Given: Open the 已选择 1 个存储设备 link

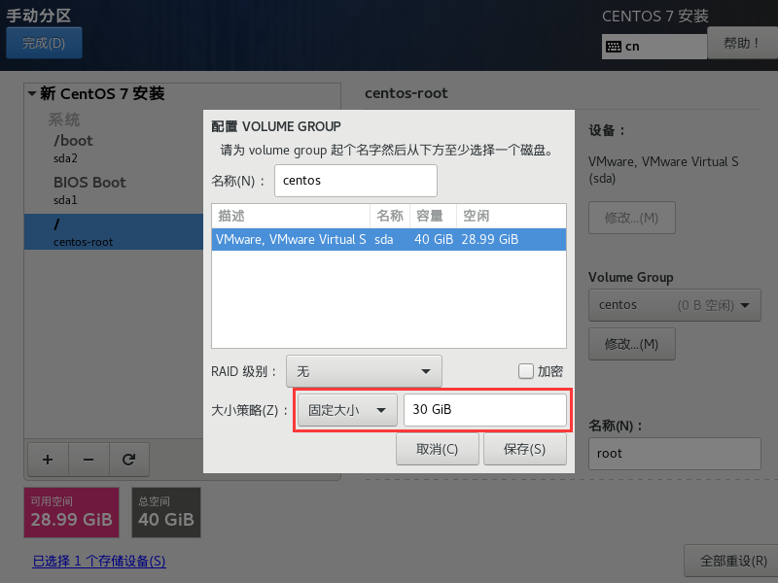Looking at the screenshot, I should tap(99, 562).
